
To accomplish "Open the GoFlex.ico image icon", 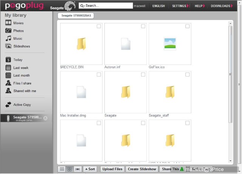I will (x=170, y=44).
